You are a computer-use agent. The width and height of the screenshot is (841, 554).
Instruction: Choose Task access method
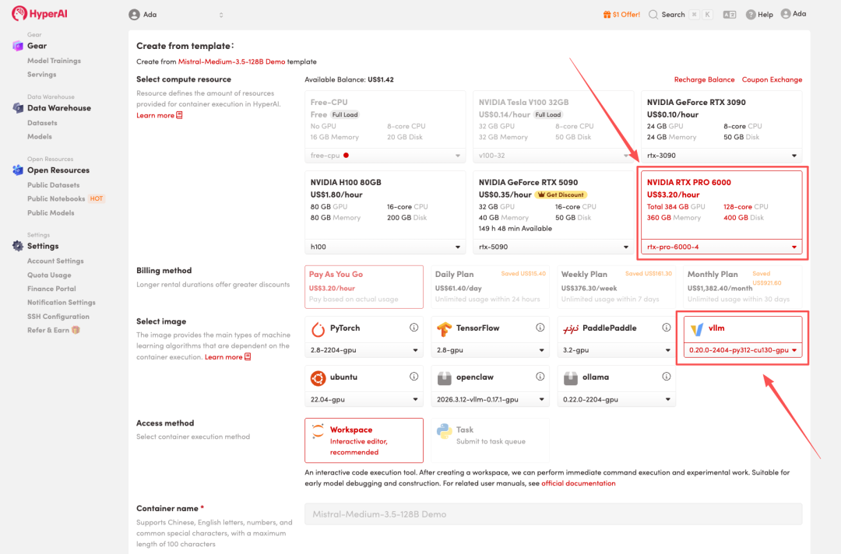coord(491,440)
